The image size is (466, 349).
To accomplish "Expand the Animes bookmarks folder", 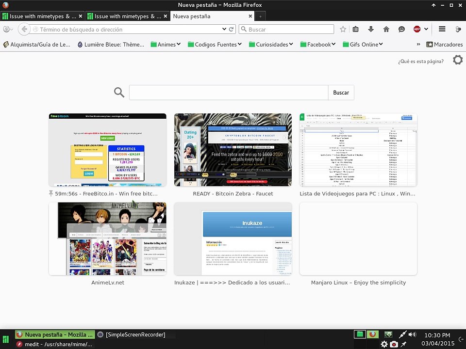I will pos(166,44).
